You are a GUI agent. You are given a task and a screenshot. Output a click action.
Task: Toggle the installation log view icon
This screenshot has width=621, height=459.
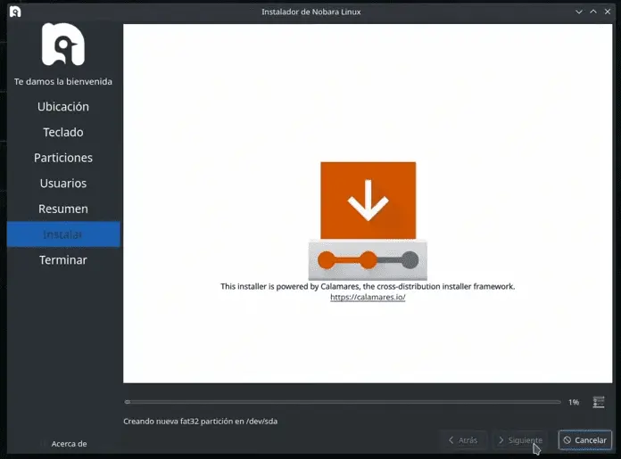pyautogui.click(x=599, y=402)
